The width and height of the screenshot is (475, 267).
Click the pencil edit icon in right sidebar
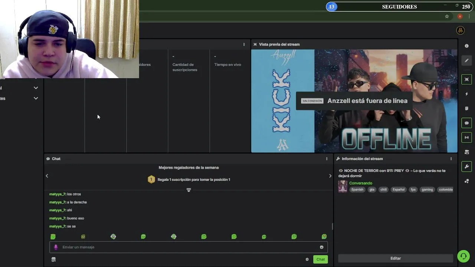coord(466,60)
